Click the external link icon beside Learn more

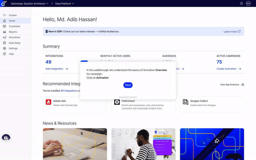(x=239, y=31)
